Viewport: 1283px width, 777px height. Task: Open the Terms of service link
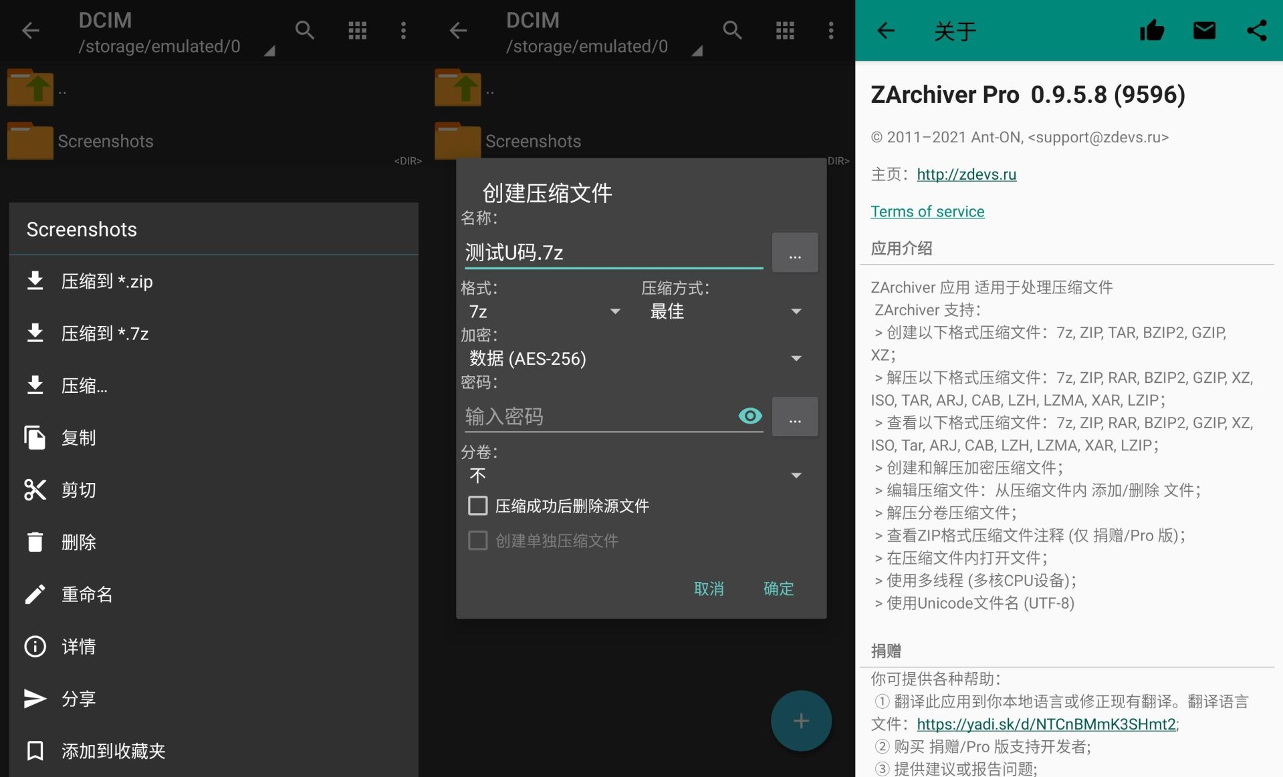coord(927,211)
